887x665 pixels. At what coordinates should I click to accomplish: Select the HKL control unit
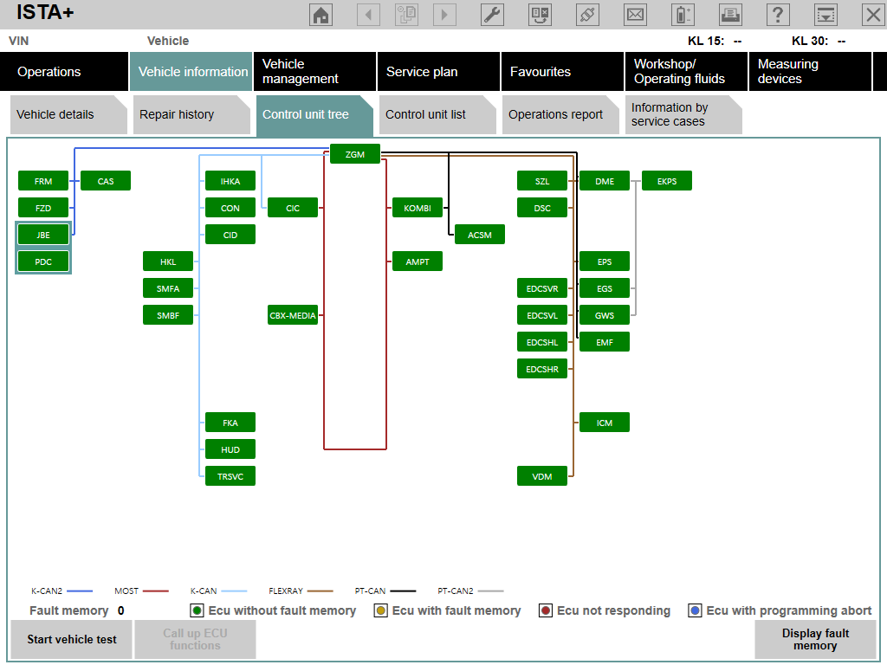[168, 261]
